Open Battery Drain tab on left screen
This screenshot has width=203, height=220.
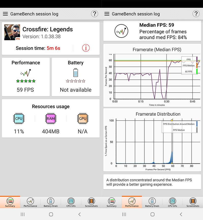(x=51, y=202)
